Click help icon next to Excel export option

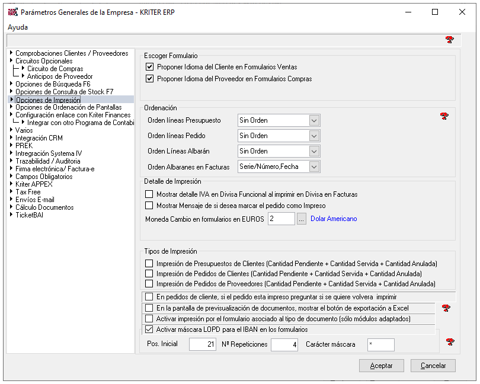point(446,308)
